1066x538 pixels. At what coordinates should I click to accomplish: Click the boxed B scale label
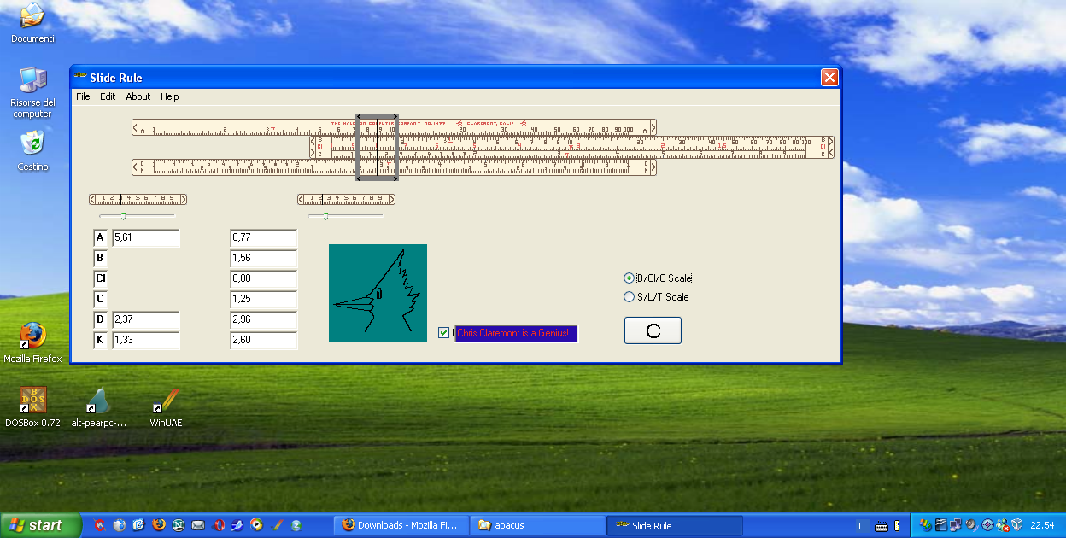point(100,258)
